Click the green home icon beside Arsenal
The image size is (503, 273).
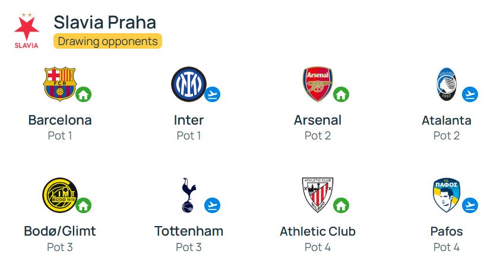point(341,94)
